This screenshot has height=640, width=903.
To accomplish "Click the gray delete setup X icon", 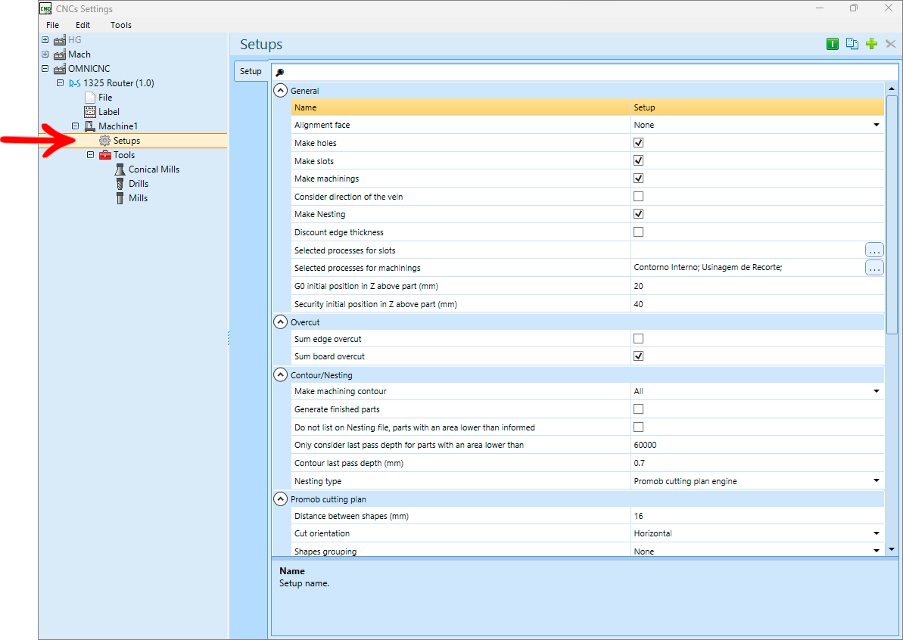I will coord(890,44).
